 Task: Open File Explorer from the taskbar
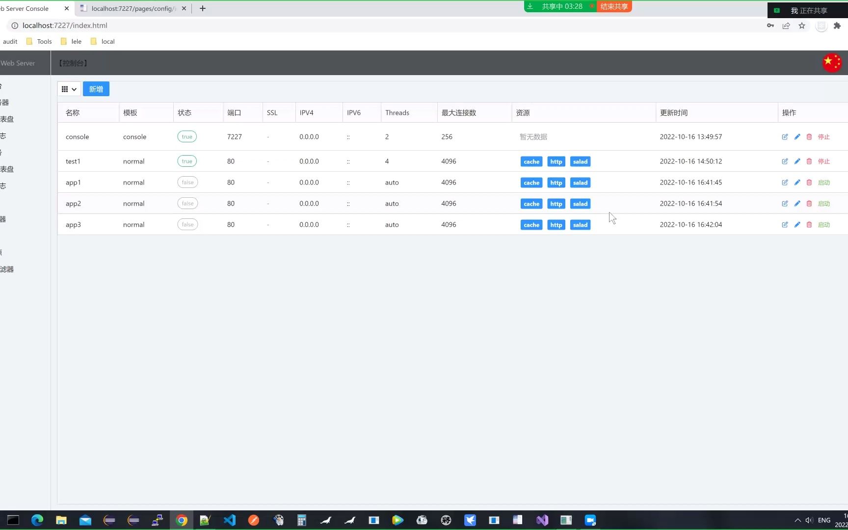tap(61, 520)
